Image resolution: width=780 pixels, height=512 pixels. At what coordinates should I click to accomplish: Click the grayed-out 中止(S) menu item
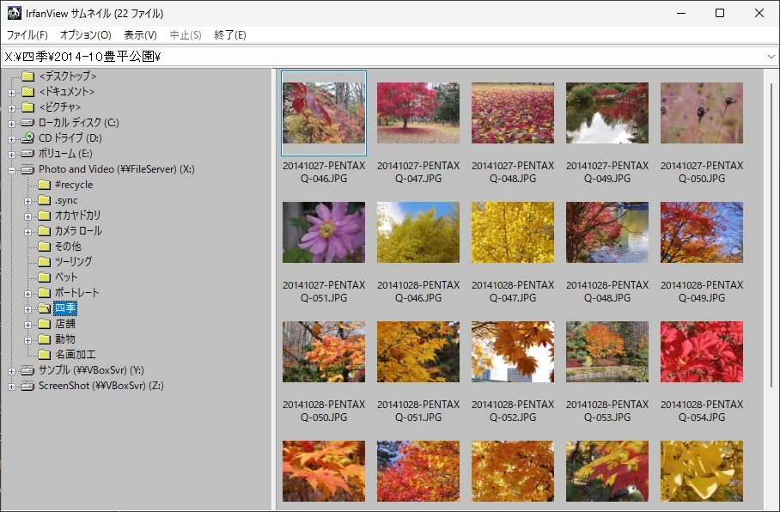[x=186, y=35]
